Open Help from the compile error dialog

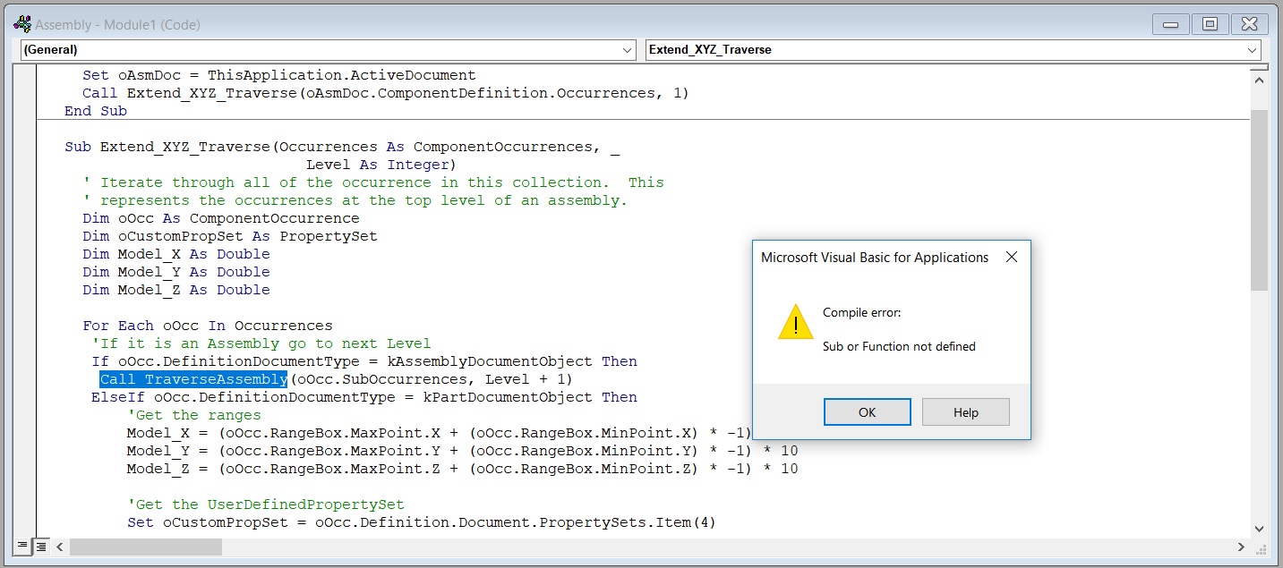965,412
